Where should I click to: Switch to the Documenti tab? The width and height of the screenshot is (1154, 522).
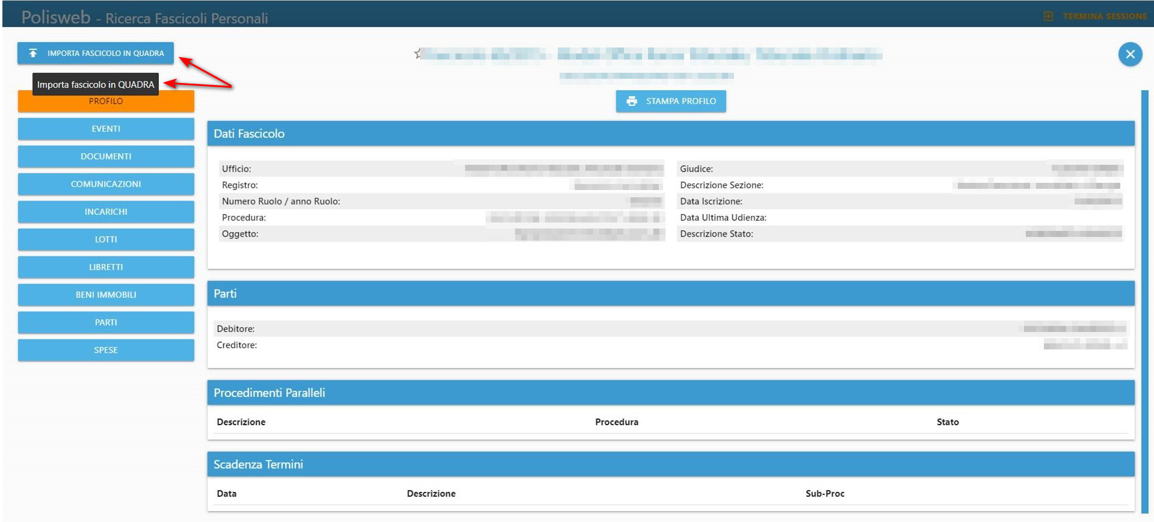[106, 156]
